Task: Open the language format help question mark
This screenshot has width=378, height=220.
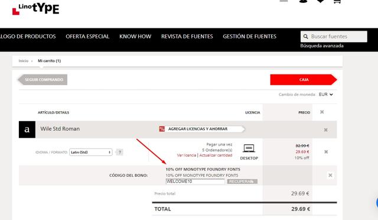Action: click(119, 152)
